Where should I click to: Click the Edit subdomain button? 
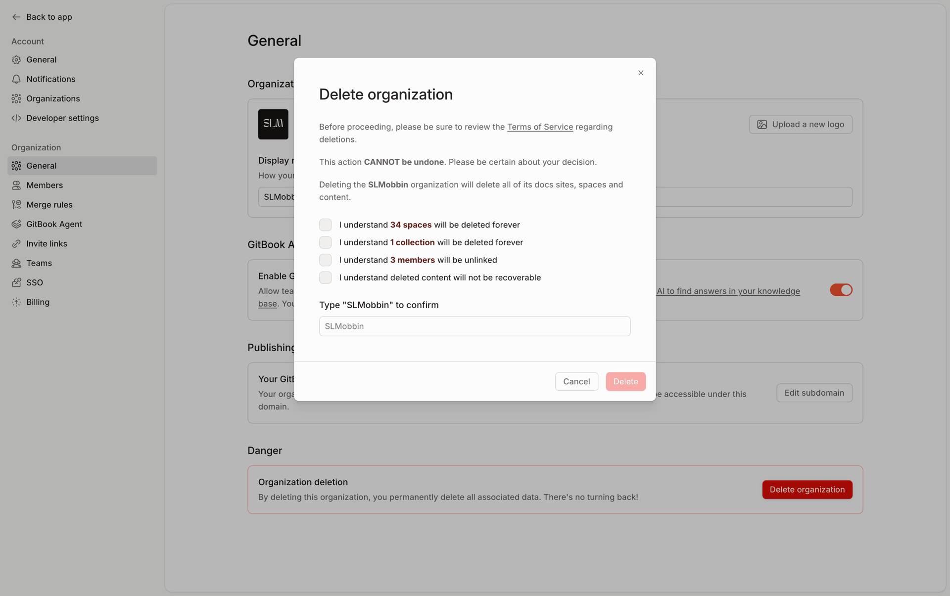(x=814, y=393)
